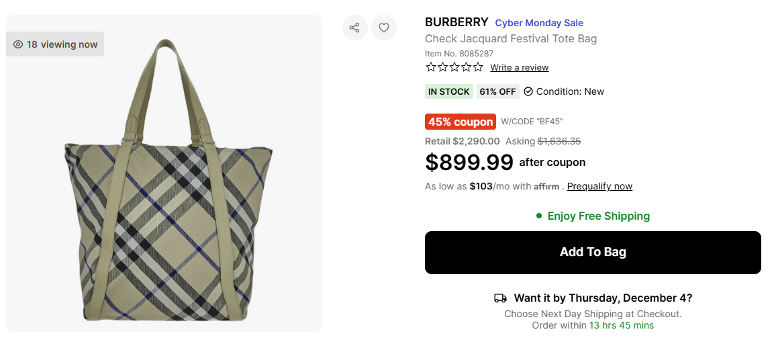Open the Cyber Monday Sale link
The width and height of the screenshot is (772, 342).
539,24
